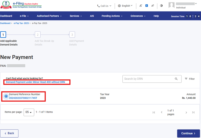Toggle high contrast mode icon
This screenshot has height=138, width=201.
[x=162, y=6]
